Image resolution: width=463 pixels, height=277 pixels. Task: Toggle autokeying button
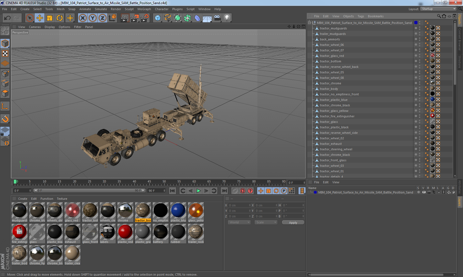[243, 191]
